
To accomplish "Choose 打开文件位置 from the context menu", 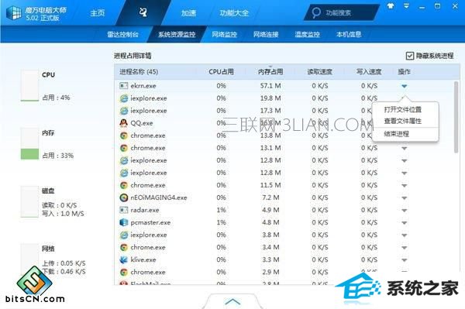I will point(403,110).
